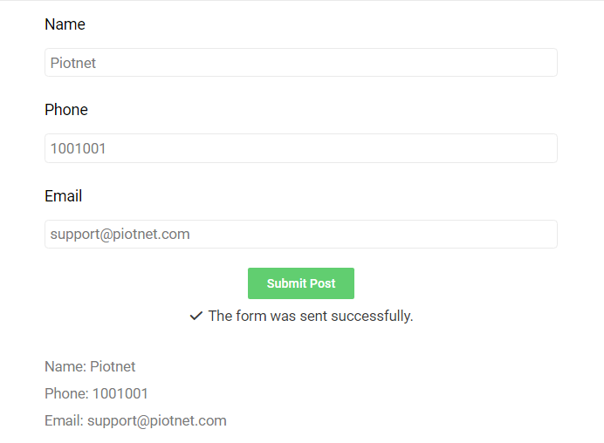The width and height of the screenshot is (604, 443).
Task: Place cursor on 1001001 placeholder text
Action: point(78,148)
